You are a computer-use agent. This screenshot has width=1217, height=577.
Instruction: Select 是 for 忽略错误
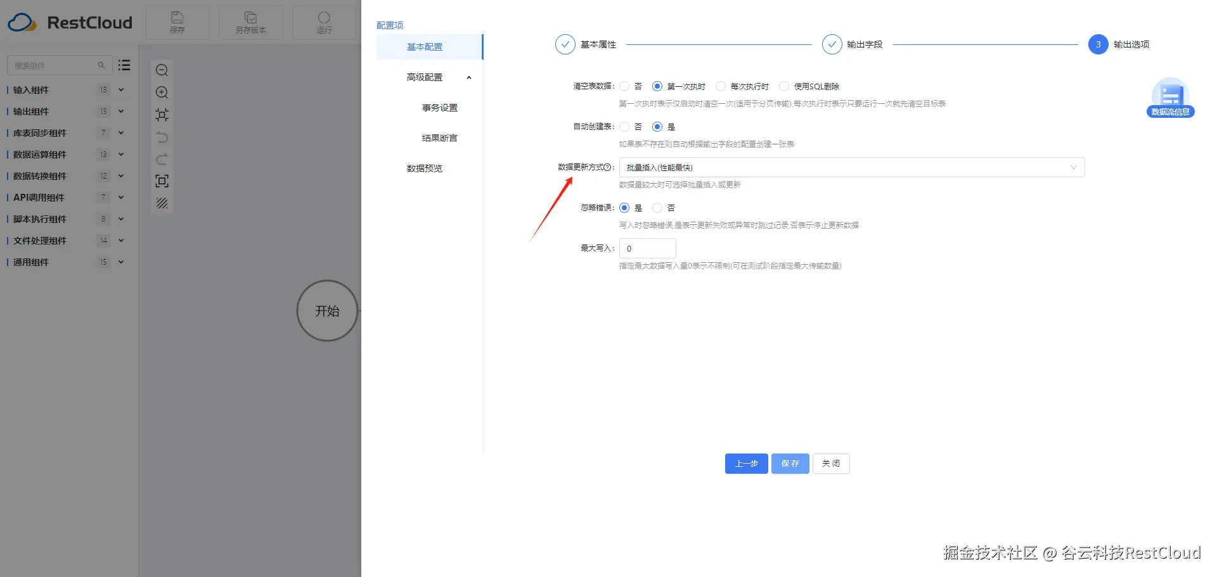click(x=624, y=208)
